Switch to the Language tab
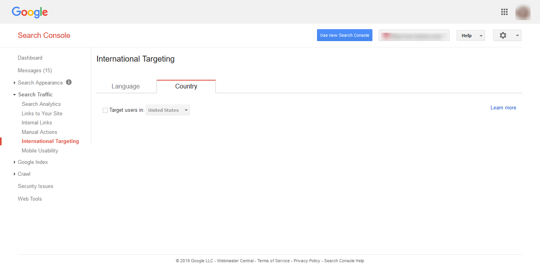 pyautogui.click(x=126, y=86)
